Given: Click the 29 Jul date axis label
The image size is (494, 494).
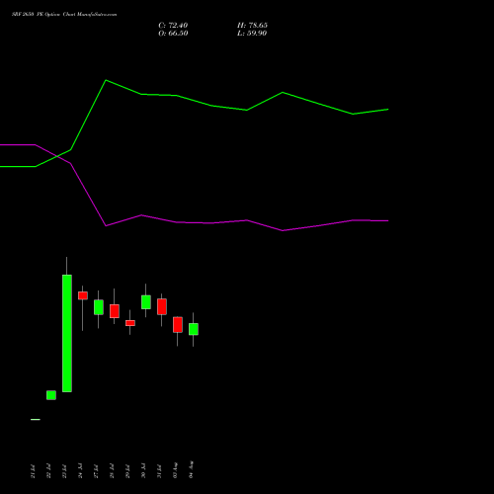Looking at the screenshot, I should click(x=127, y=471).
